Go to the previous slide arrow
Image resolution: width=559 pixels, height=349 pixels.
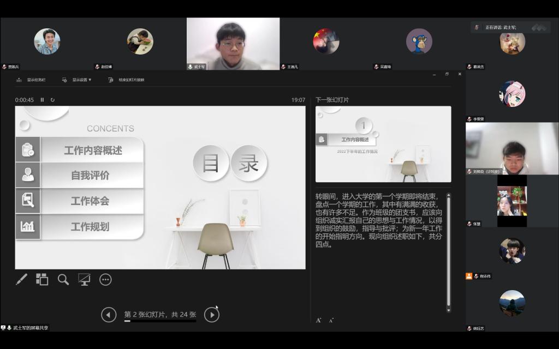pos(109,315)
